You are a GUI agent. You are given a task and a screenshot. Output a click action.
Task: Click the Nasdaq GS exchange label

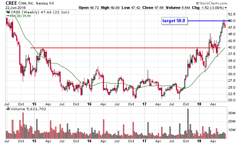pyautogui.click(x=45, y=3)
